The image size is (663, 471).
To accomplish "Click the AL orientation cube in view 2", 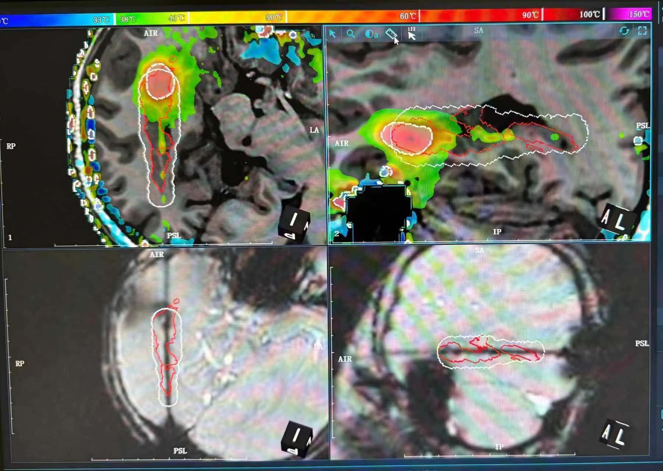I will click(x=615, y=219).
